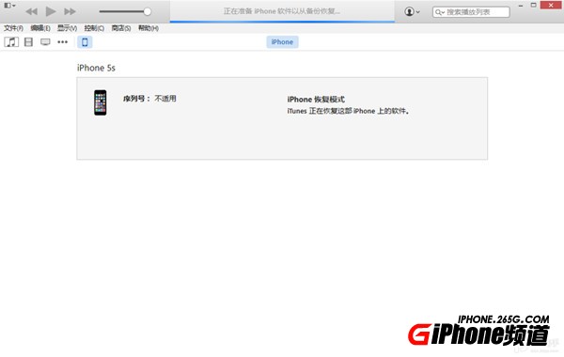This screenshot has width=564, height=357.
Task: Switch to the TV Shows library icon
Action: coord(45,42)
